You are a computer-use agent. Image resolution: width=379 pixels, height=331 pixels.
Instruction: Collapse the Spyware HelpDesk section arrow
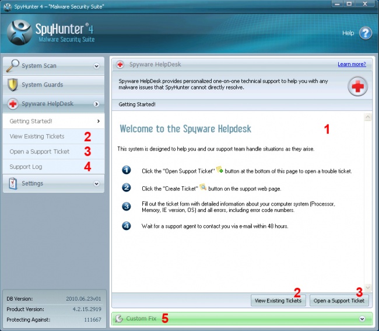[97, 104]
